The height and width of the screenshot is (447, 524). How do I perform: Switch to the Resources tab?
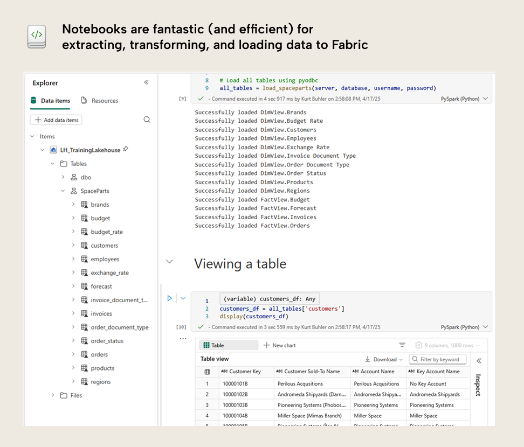click(105, 100)
